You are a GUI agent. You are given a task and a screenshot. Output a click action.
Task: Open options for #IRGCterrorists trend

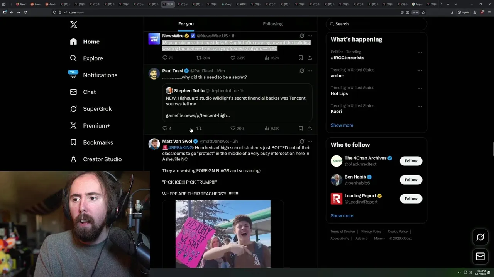coord(420,53)
